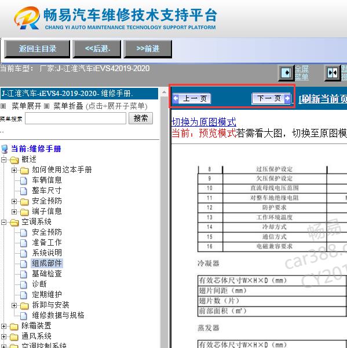Click the >>前进 forward button
The image size is (347, 348).
(148, 49)
